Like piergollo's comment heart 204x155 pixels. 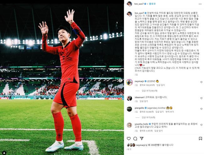201,109
